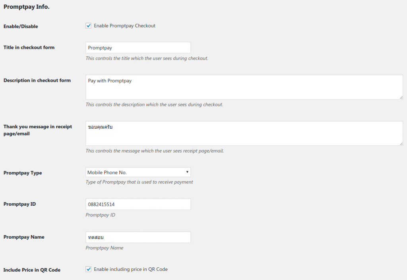Viewport: 407px width, 280px height.
Task: Click 'Enable including price in QR Code' text
Action: pos(131,269)
